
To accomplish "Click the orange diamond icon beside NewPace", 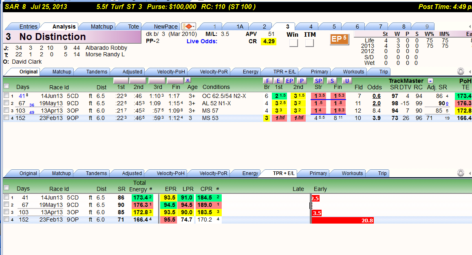I will click(189, 27).
